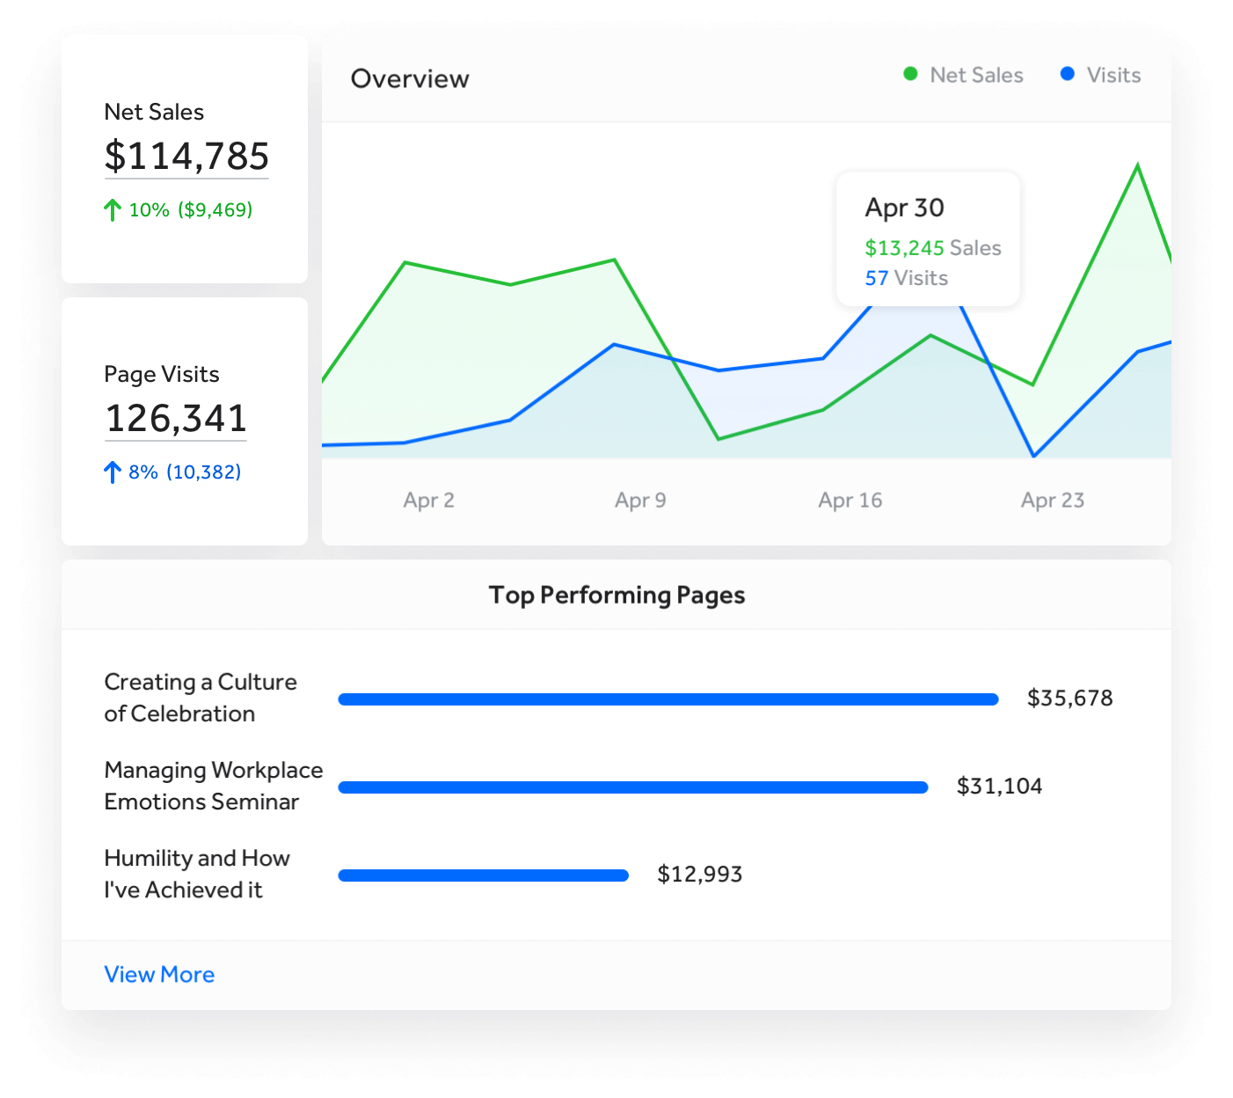Click the green Net Sales legend dot

pyautogui.click(x=910, y=75)
